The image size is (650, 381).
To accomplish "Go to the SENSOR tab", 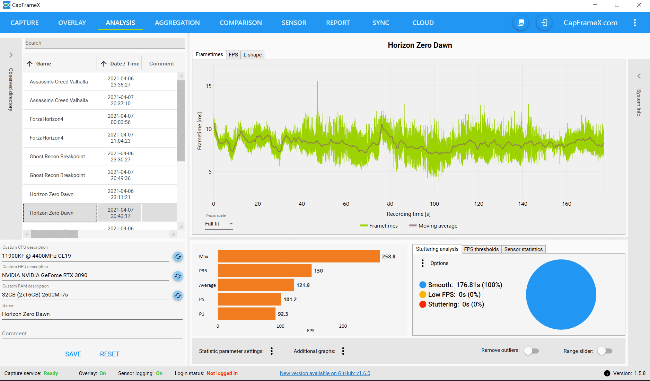I will 294,23.
